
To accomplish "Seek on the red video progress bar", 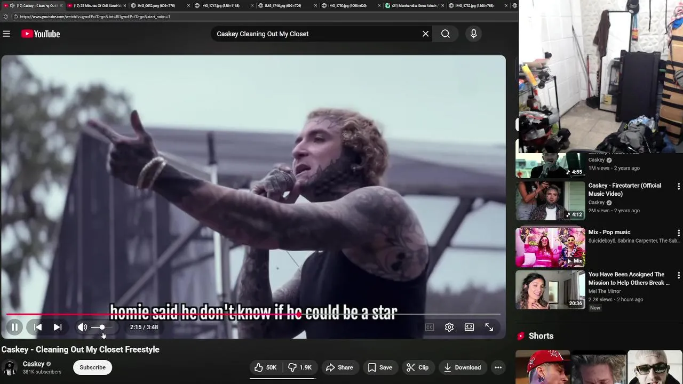I will click(x=253, y=315).
